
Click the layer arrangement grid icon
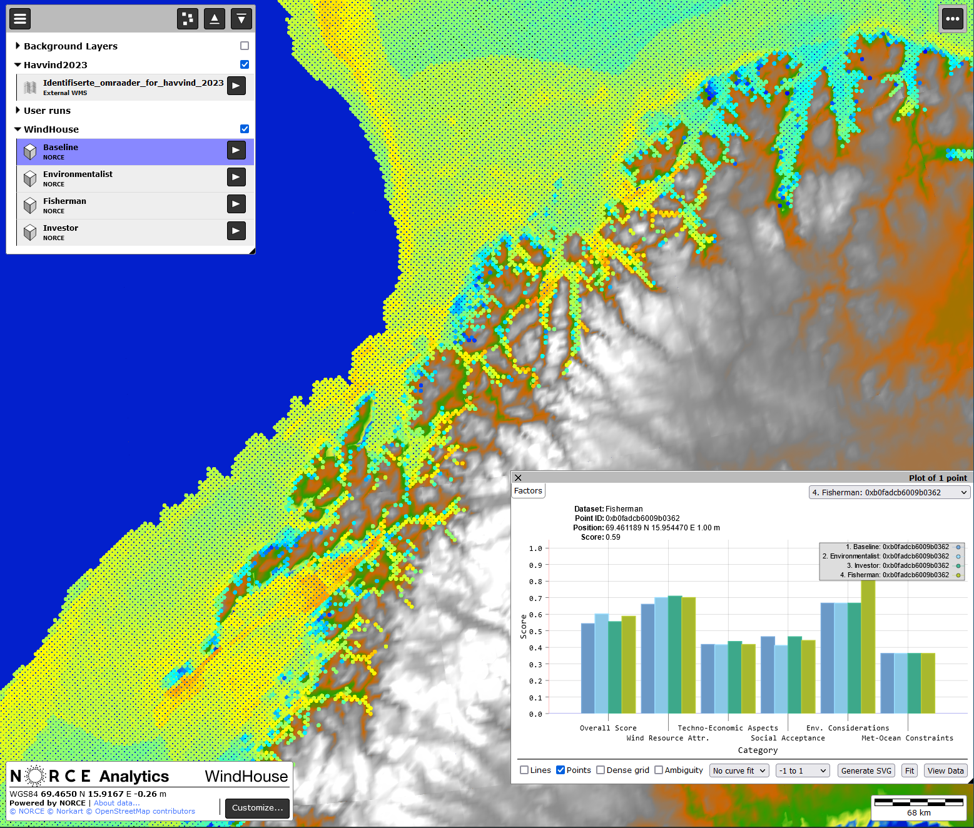tap(188, 19)
